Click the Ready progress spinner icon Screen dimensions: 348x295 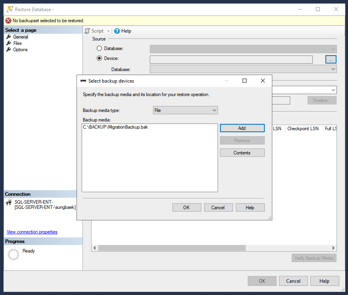13,254
